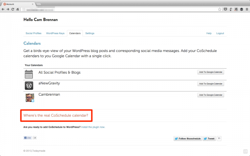Click the Tweet button
The width and height of the screenshot is (250, 156).
[x=209, y=139]
